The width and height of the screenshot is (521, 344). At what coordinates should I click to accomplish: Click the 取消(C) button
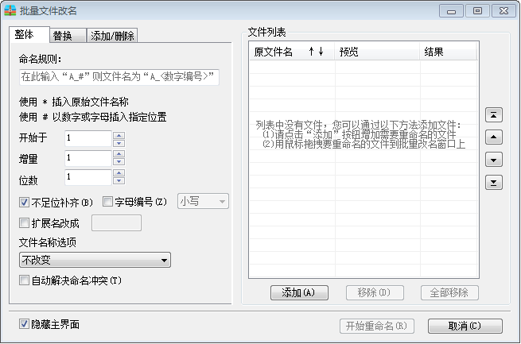(x=465, y=326)
